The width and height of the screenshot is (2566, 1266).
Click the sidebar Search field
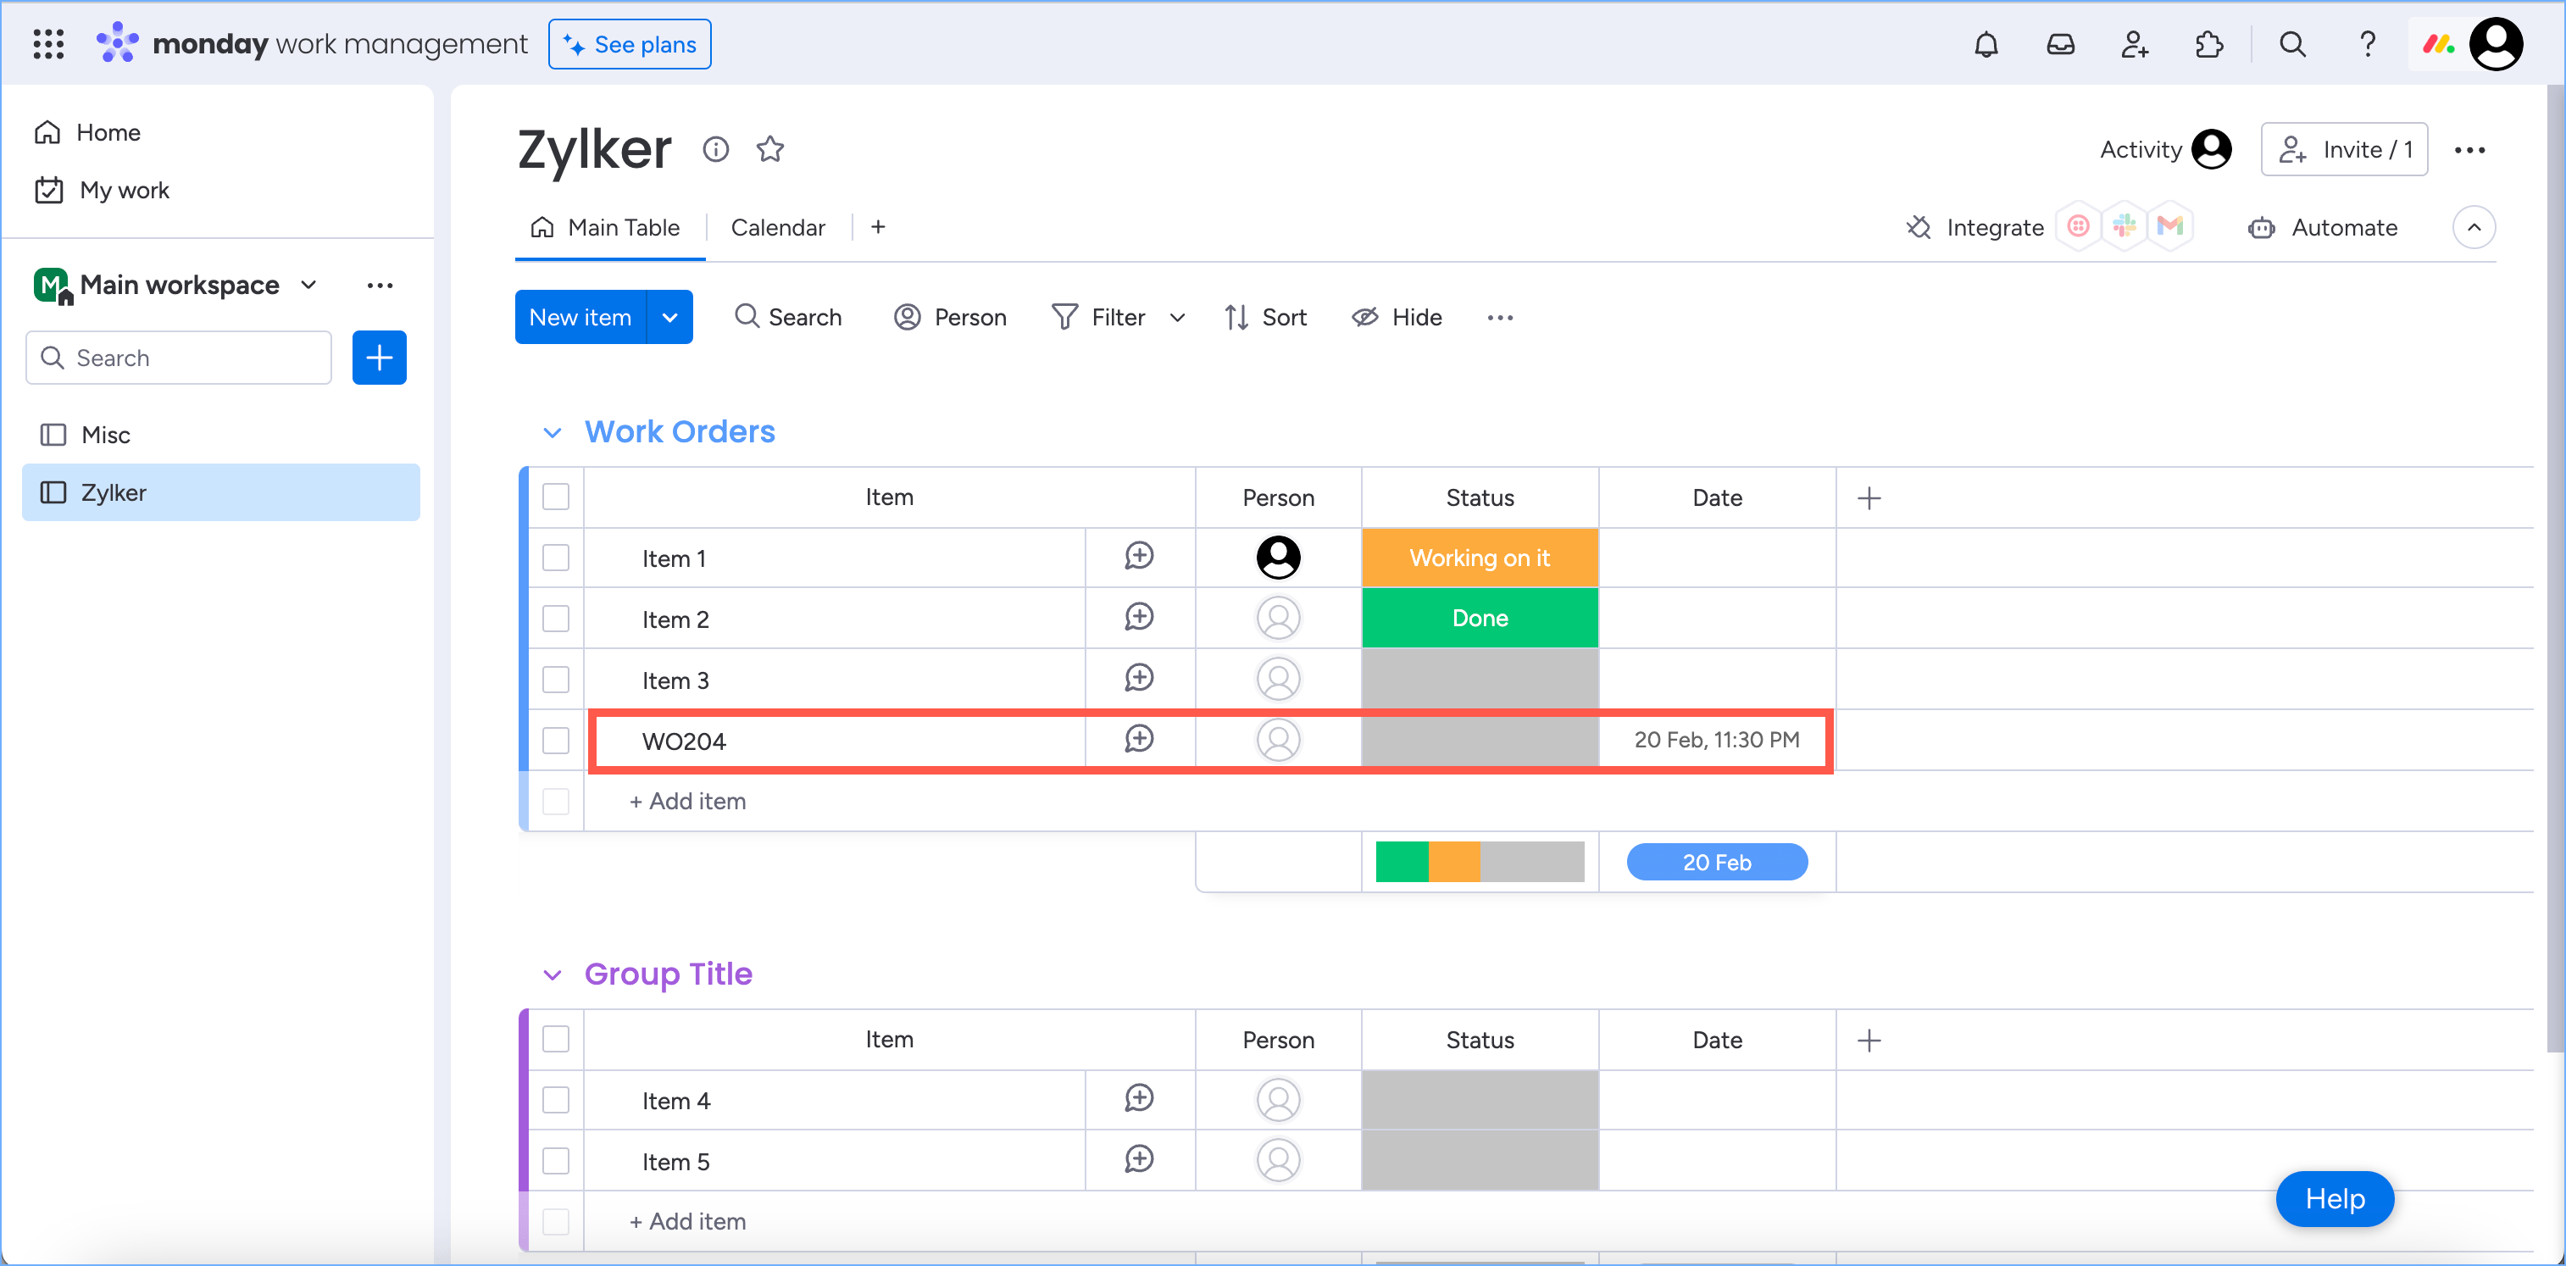(180, 358)
